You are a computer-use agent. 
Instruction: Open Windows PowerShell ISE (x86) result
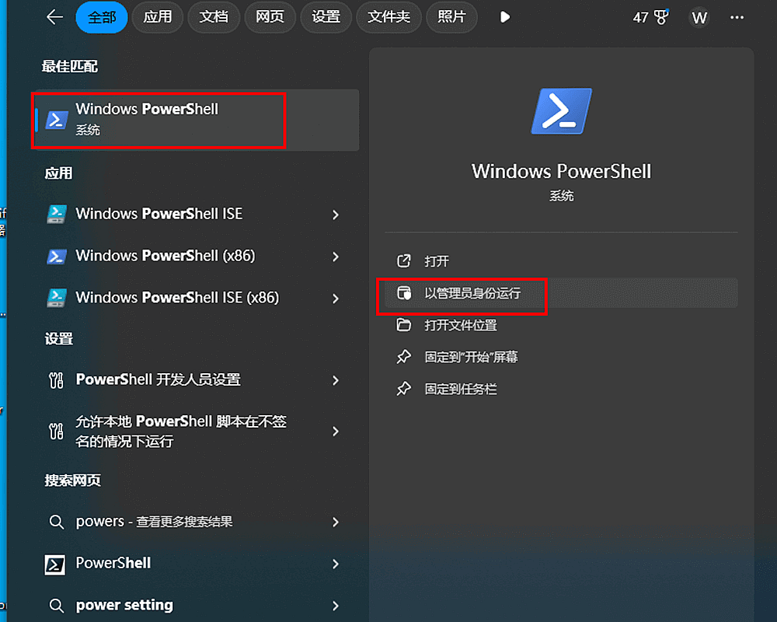coord(177,298)
